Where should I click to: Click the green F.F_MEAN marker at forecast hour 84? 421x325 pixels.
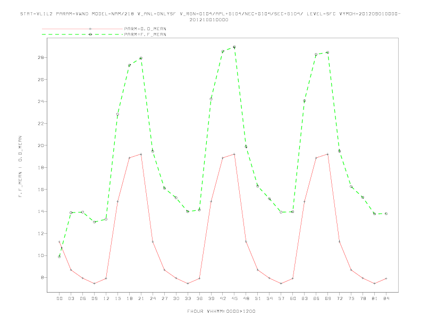tap(386, 213)
